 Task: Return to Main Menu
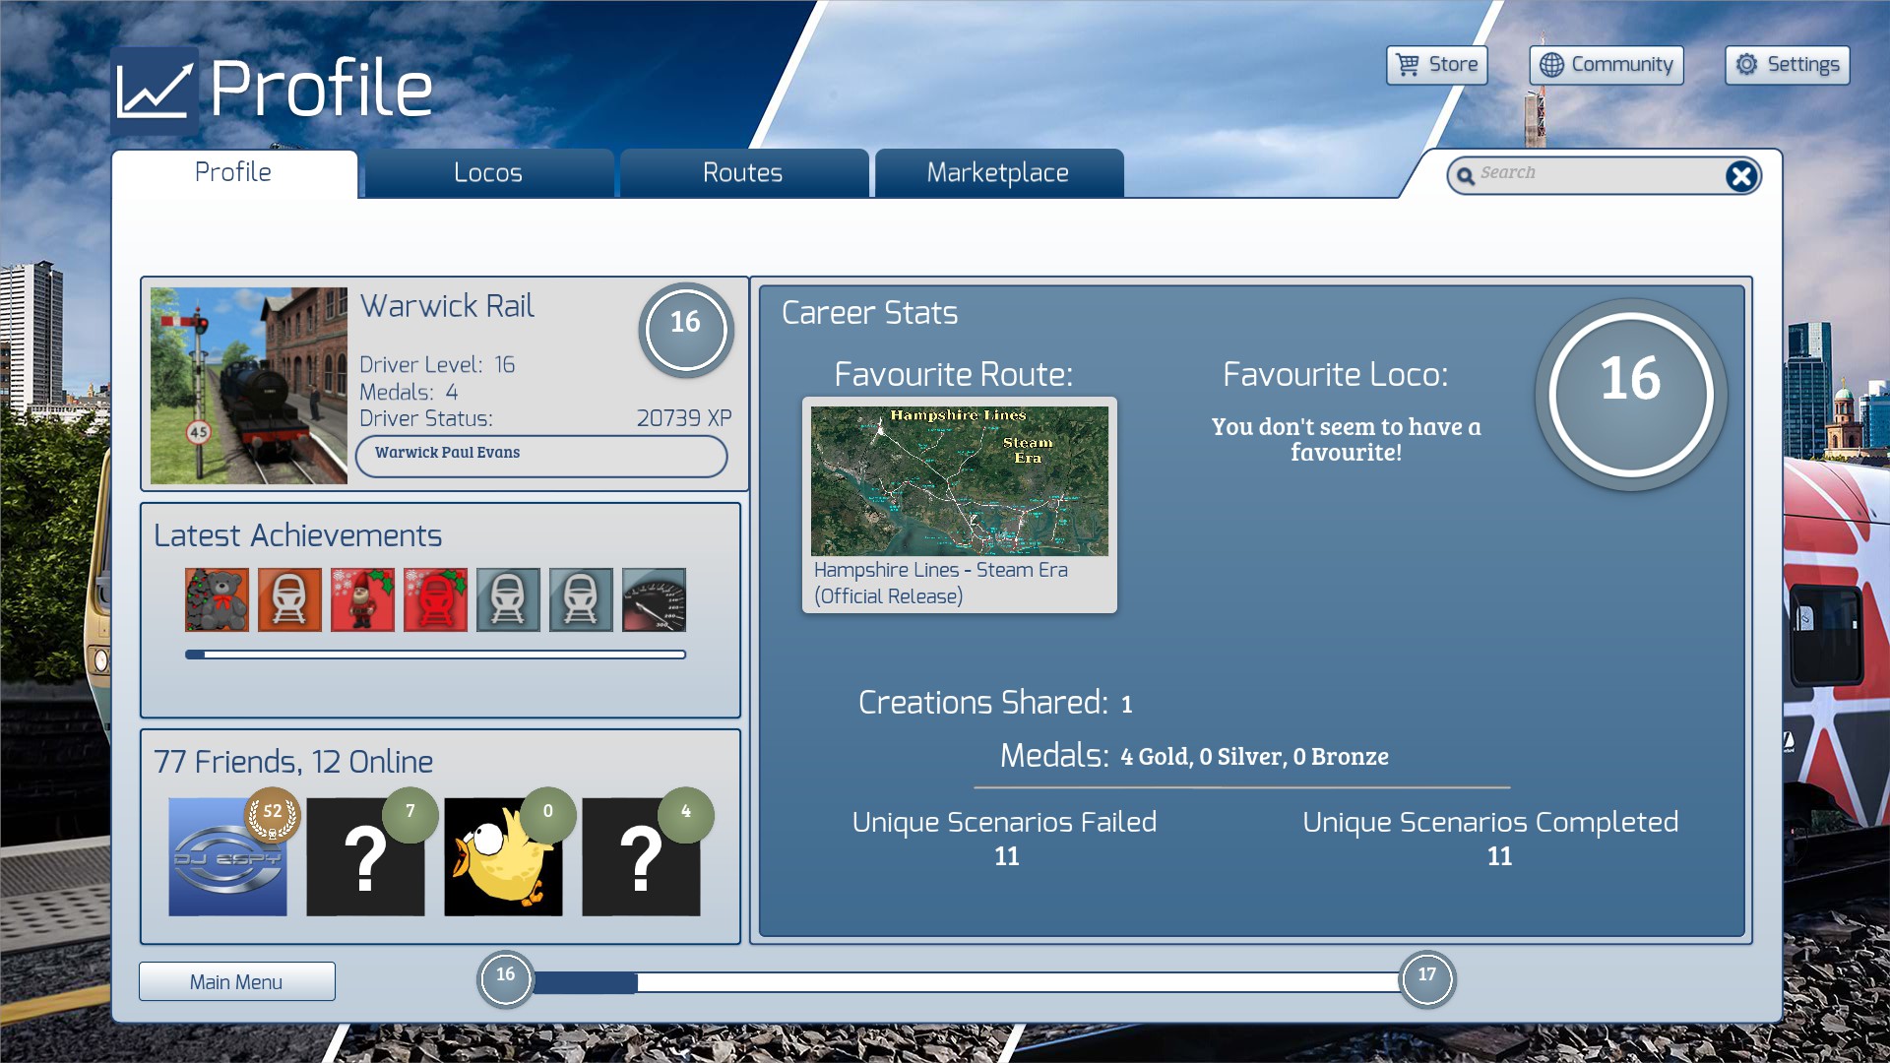coord(236,981)
